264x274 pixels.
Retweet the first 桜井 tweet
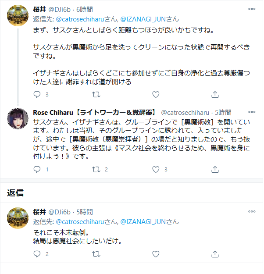point(96,94)
